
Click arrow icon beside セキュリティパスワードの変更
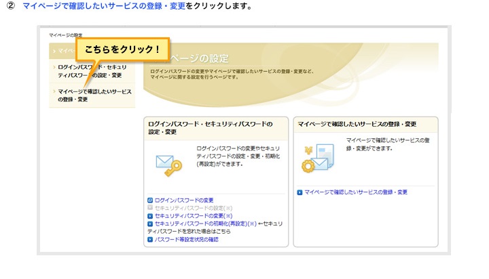point(150,215)
